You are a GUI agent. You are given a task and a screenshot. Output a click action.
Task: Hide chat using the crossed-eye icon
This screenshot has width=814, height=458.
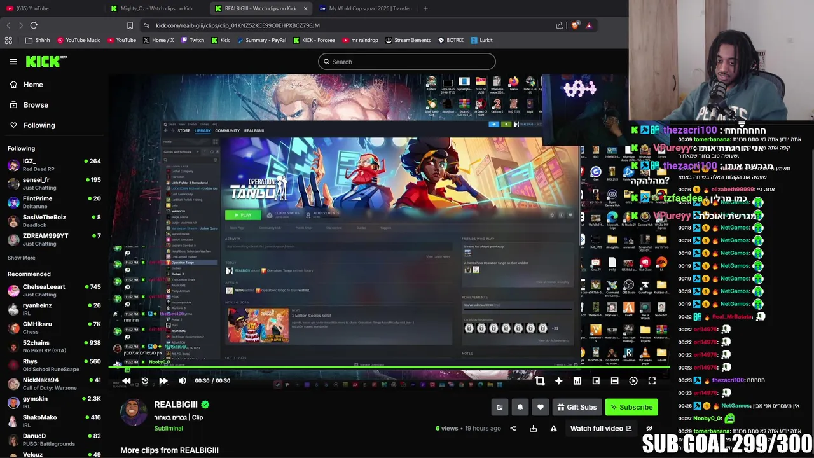[x=649, y=429]
